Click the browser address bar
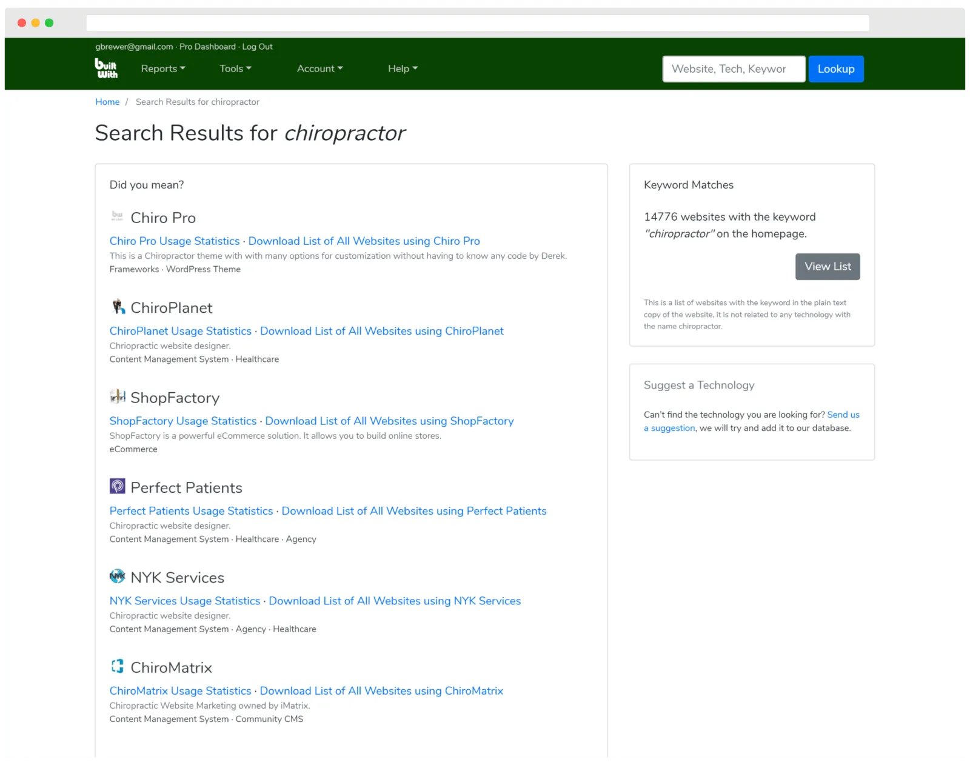The height and width of the screenshot is (765, 970). [477, 23]
